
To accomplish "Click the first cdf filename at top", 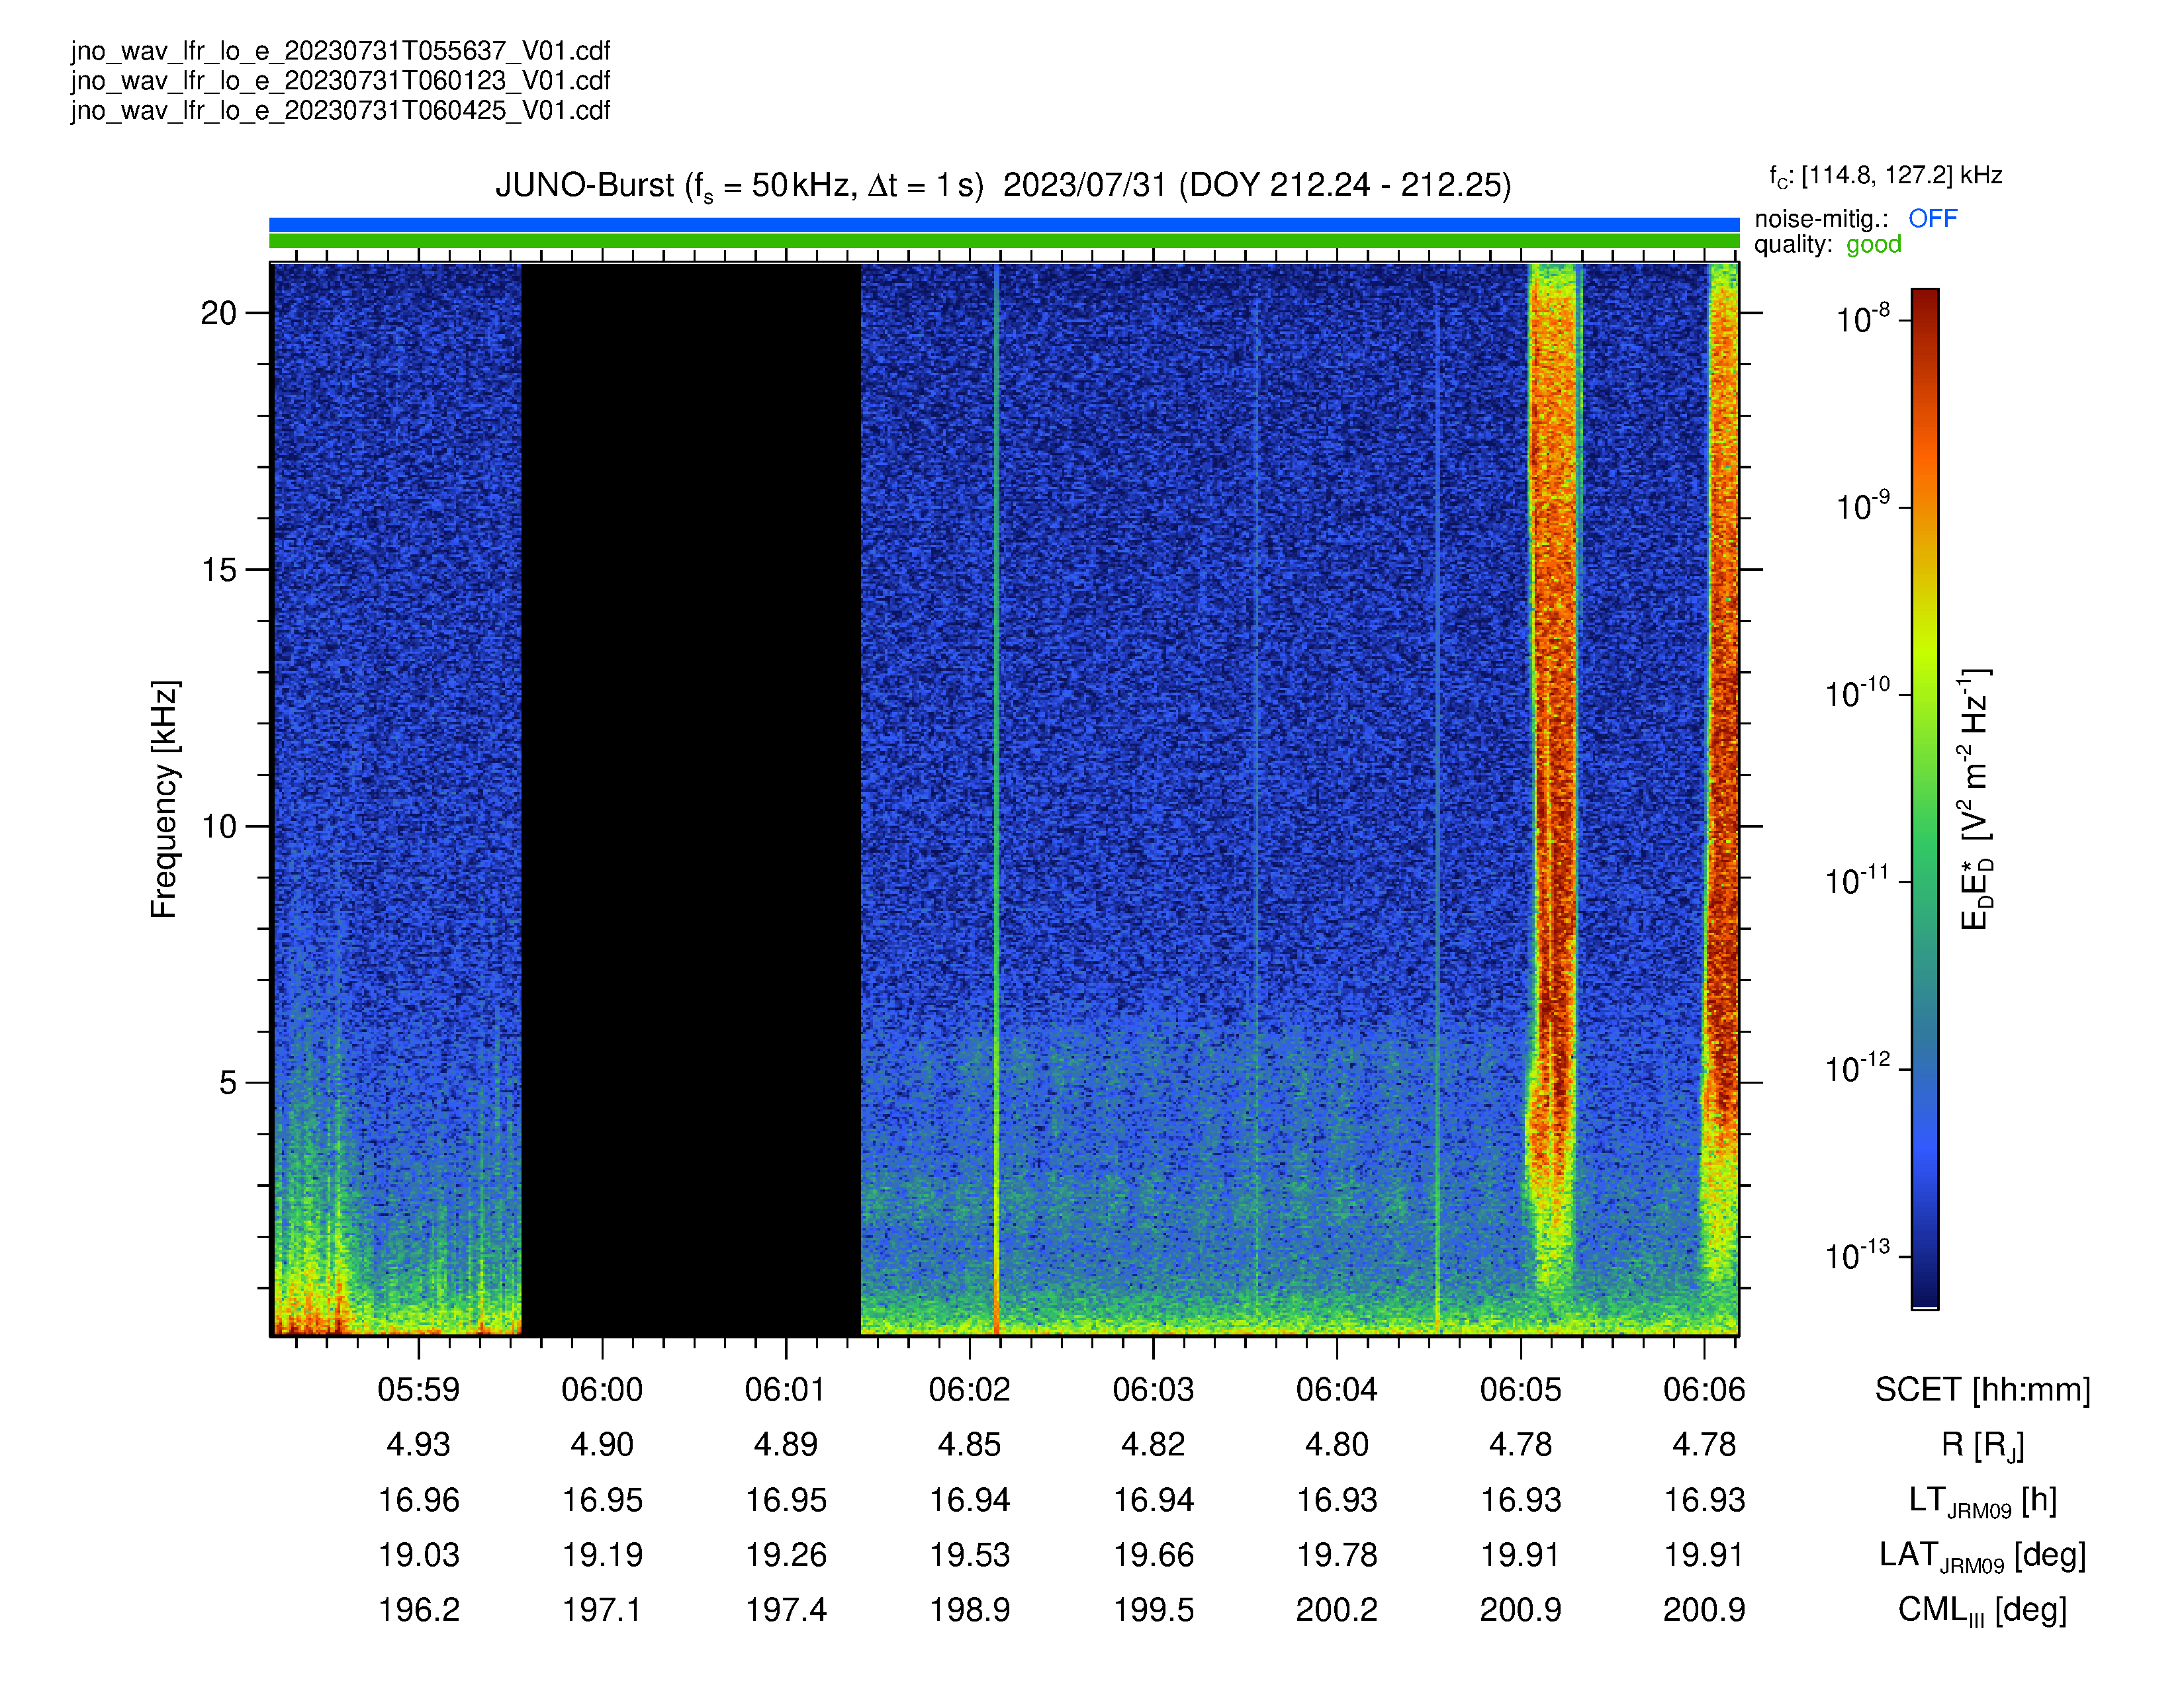I will pos(341,51).
